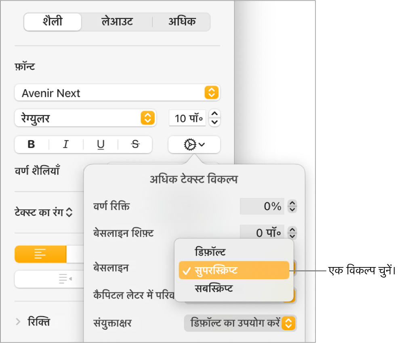Increase वर्ण रिक्ति with up stepper
This screenshot has height=343, width=399.
click(292, 203)
